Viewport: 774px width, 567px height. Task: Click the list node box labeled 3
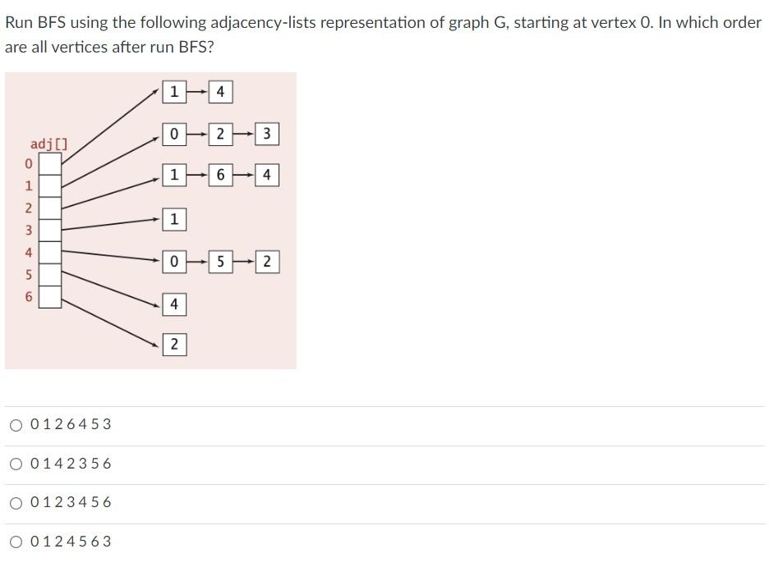pyautogui.click(x=267, y=133)
